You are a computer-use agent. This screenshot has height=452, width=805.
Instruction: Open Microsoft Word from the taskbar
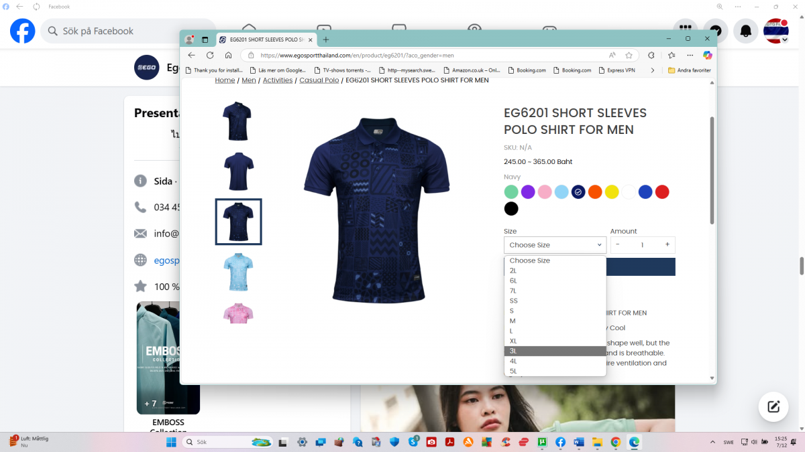579,442
